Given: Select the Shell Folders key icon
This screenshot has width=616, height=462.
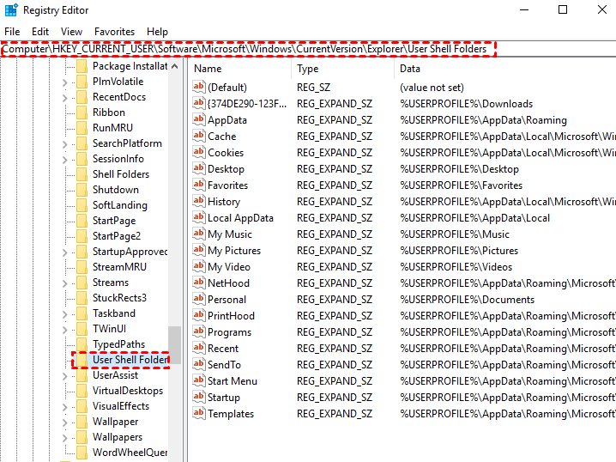Looking at the screenshot, I should click(x=82, y=174).
